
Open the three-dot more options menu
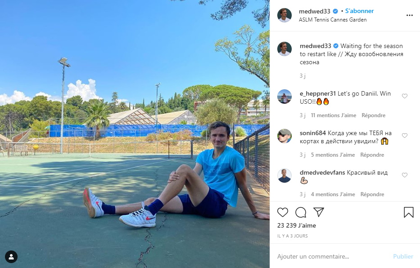[410, 15]
